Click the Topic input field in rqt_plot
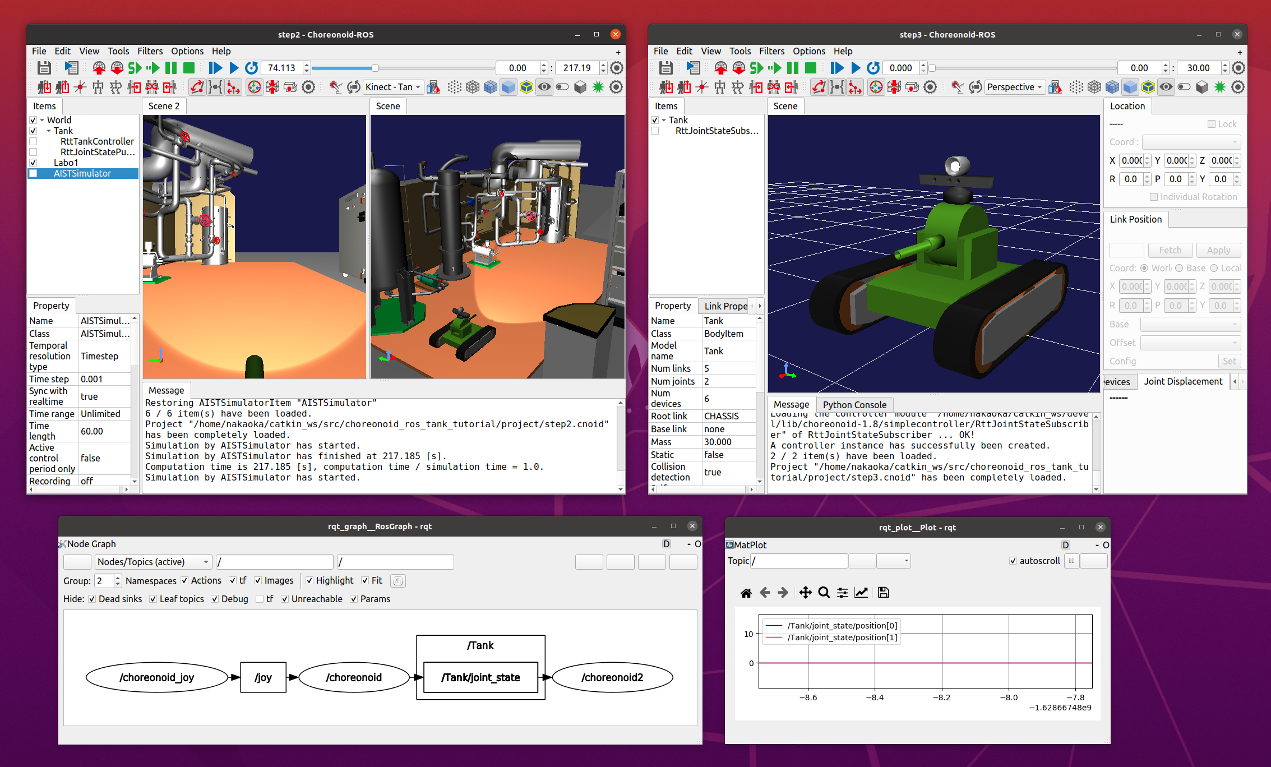Screen dimensions: 1271x767 click(799, 561)
